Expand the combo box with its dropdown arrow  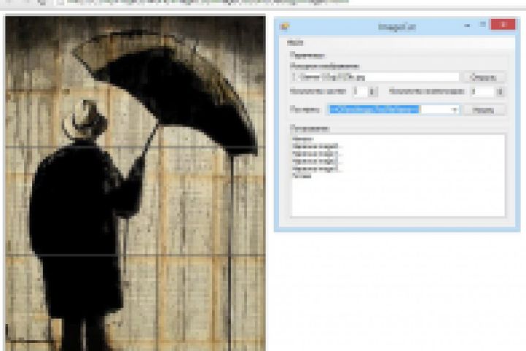pyautogui.click(x=454, y=110)
